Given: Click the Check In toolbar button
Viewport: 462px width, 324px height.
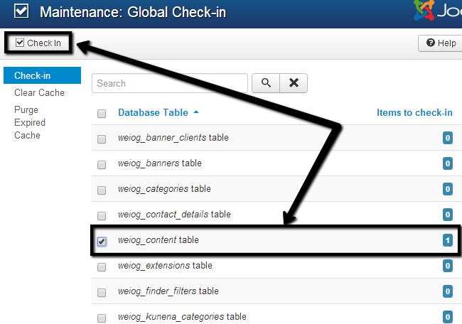Looking at the screenshot, I should pos(38,43).
